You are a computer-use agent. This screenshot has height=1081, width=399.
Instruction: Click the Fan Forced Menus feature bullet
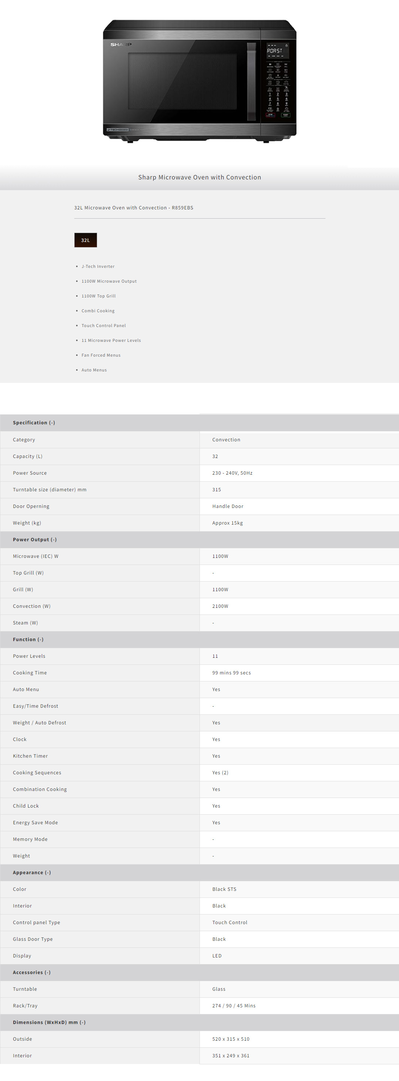coord(100,355)
